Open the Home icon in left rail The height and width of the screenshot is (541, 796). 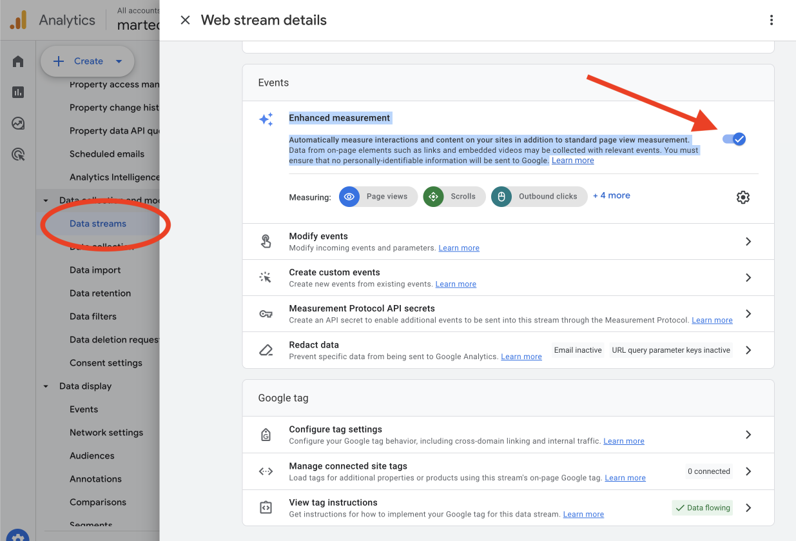(18, 61)
